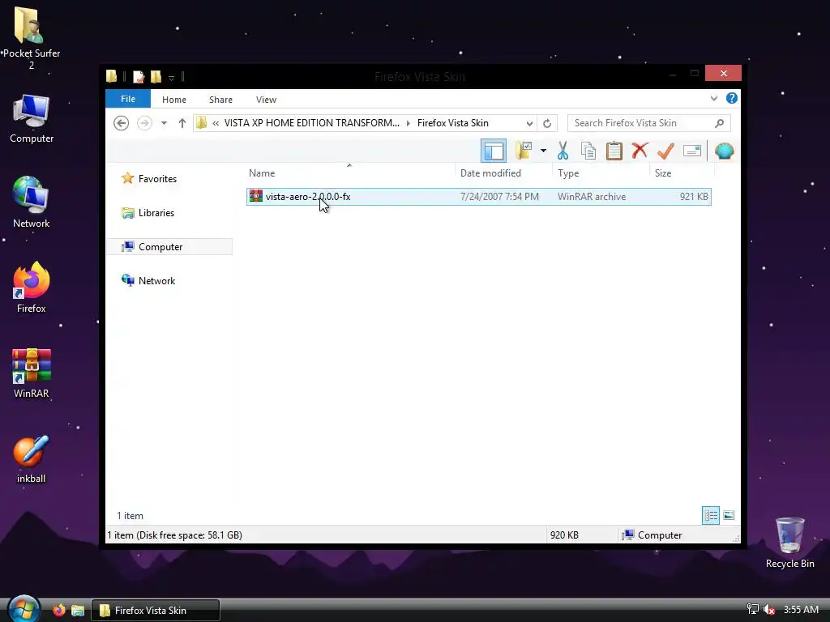This screenshot has width=830, height=622.
Task: Refresh the Firefox Vista Skin folder
Action: (547, 123)
